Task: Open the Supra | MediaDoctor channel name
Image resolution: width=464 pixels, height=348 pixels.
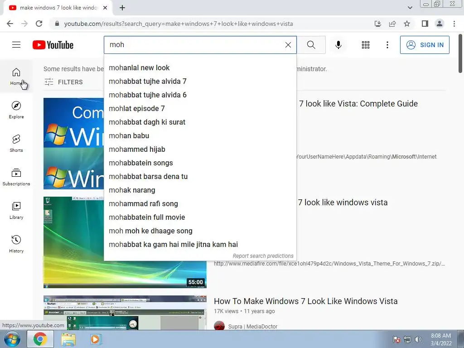Action: (x=253, y=327)
